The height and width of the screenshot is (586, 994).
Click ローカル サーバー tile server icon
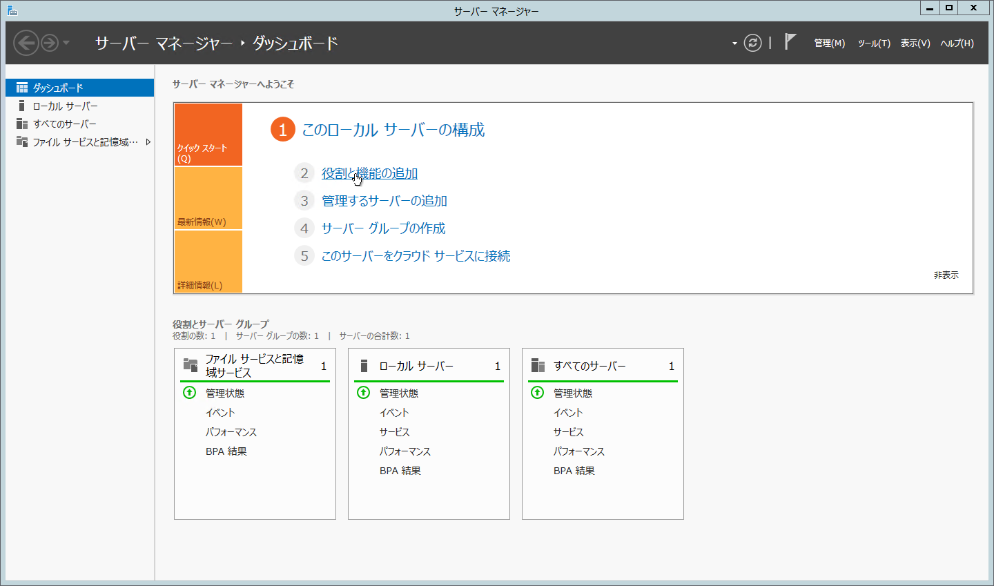point(364,366)
